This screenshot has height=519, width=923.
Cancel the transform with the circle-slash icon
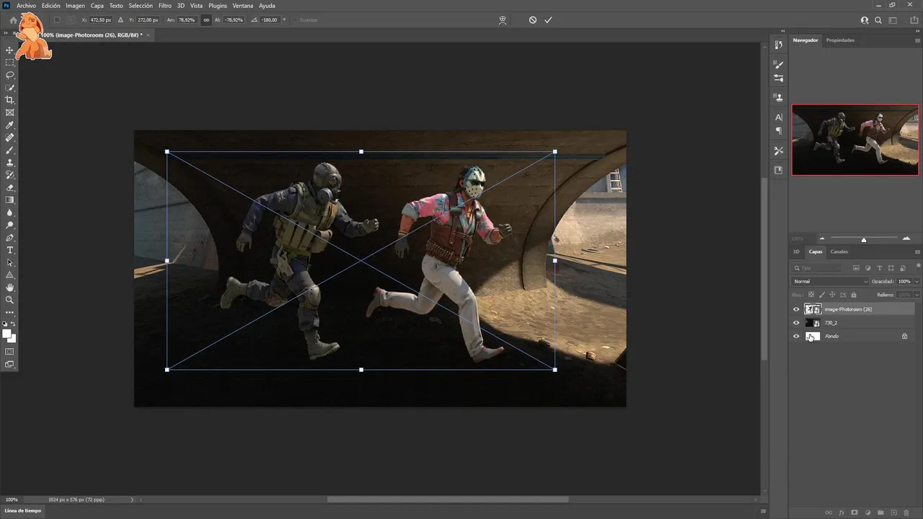[x=533, y=20]
